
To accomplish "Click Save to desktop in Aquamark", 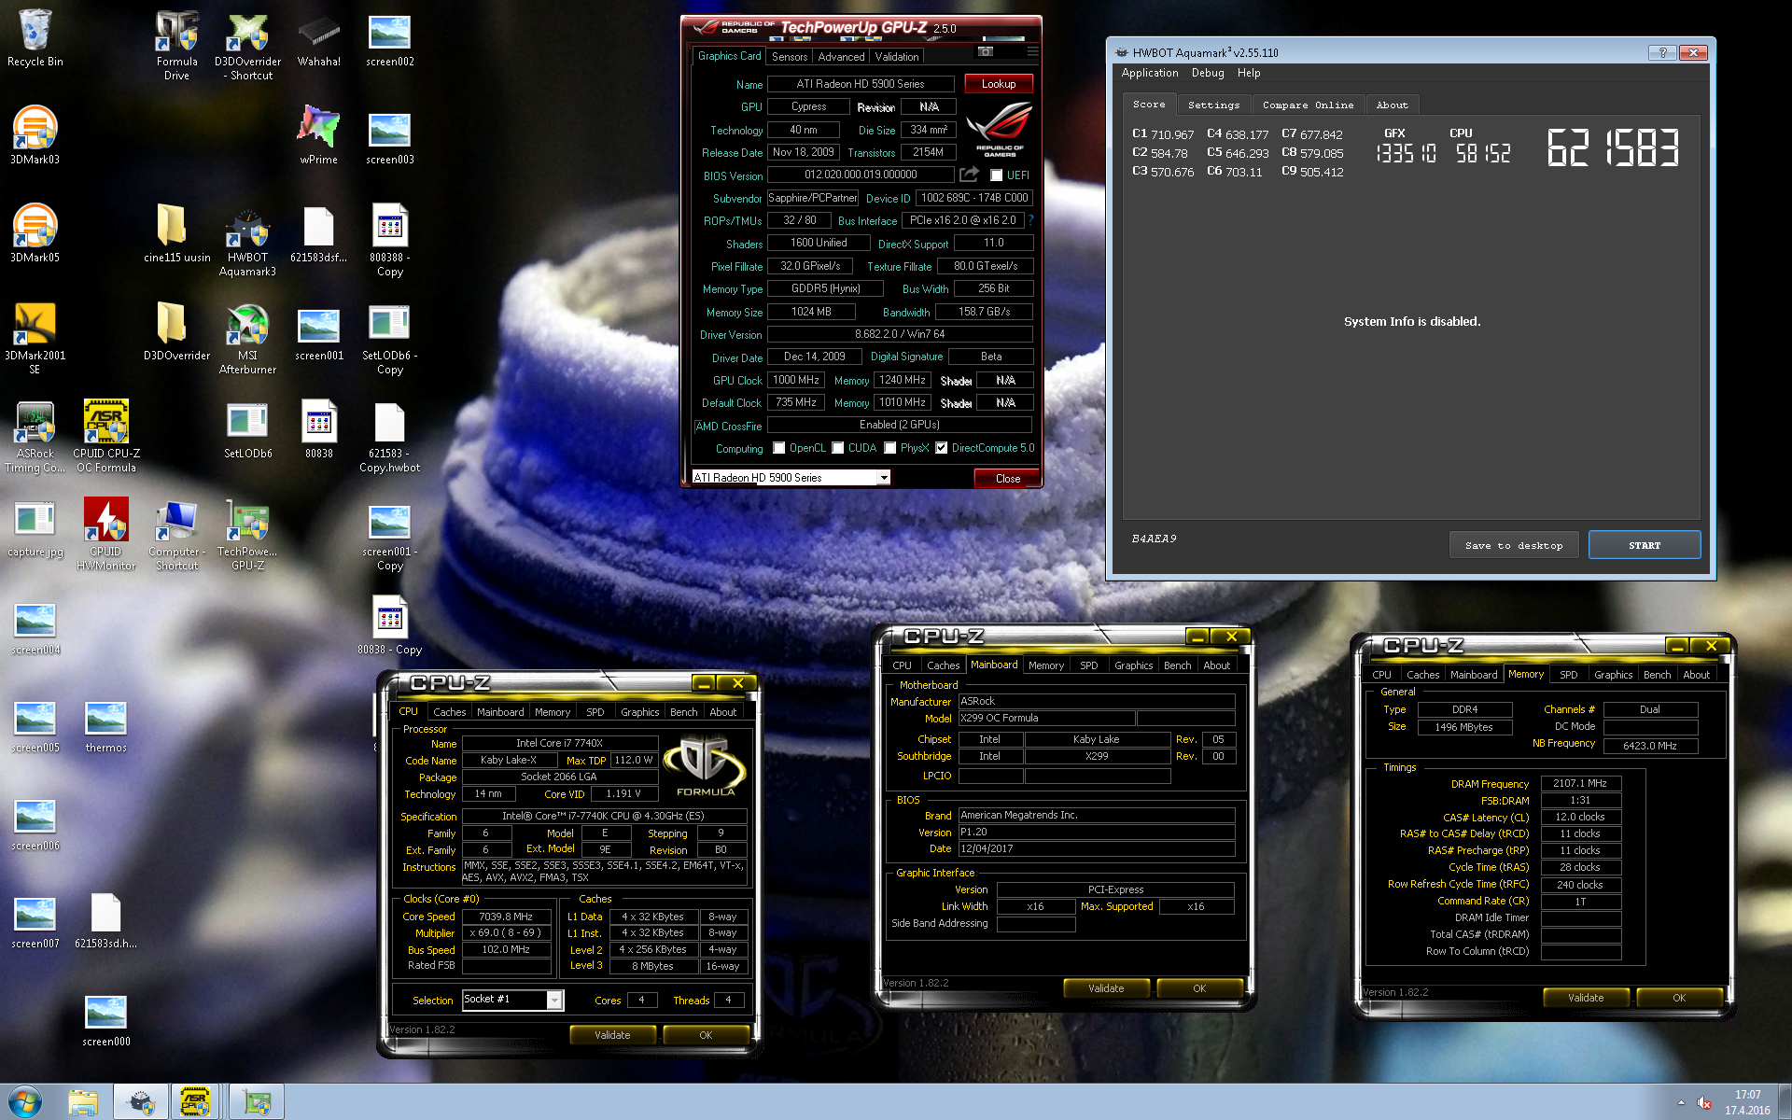I will pyautogui.click(x=1514, y=545).
